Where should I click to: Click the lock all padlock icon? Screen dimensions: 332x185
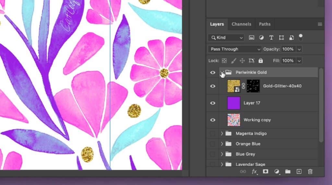click(x=261, y=61)
